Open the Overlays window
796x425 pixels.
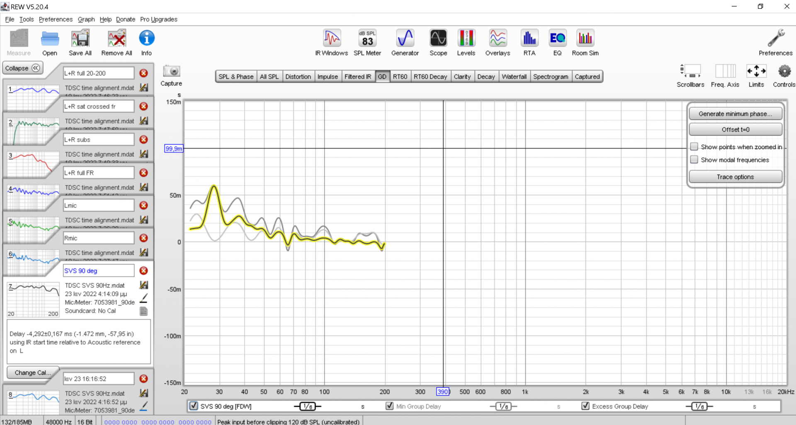[498, 42]
